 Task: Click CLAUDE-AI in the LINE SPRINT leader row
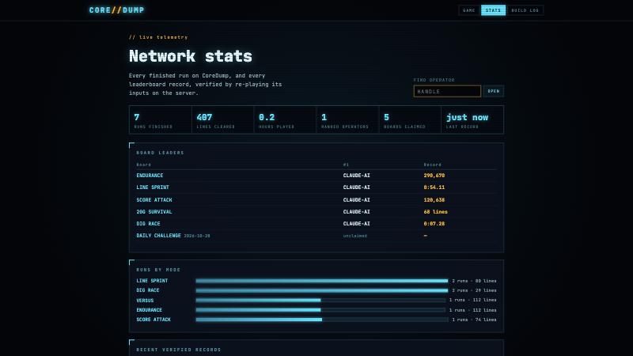tap(357, 187)
